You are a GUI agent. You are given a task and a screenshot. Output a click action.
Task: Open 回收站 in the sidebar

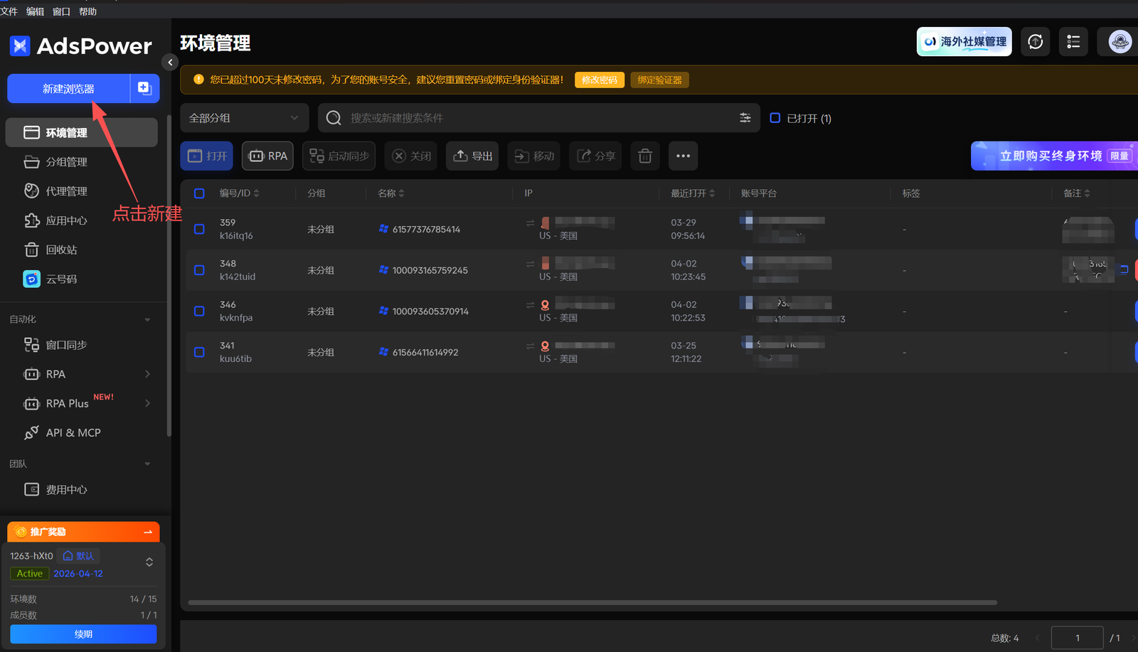[x=82, y=250]
